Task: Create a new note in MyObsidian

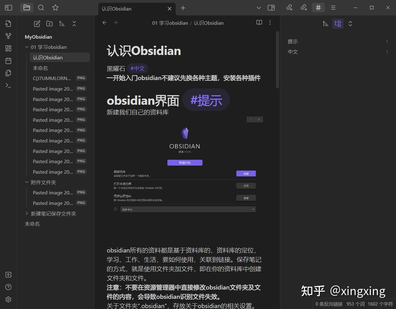Action: (x=37, y=23)
